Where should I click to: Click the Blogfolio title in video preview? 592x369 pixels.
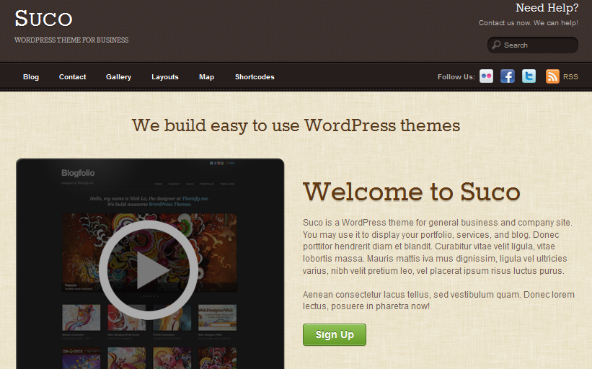click(x=78, y=173)
